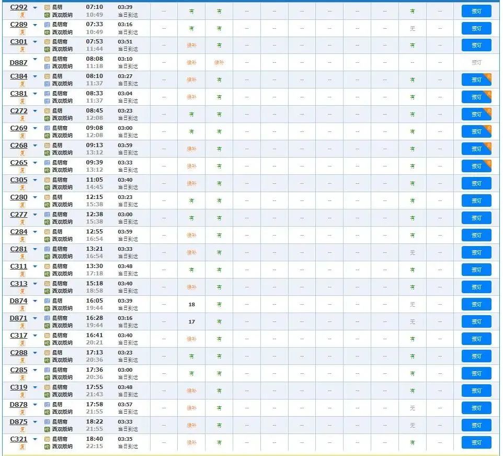Click the 复 icon under train C292
Image resolution: width=503 pixels, height=456 pixels.
[22, 15]
